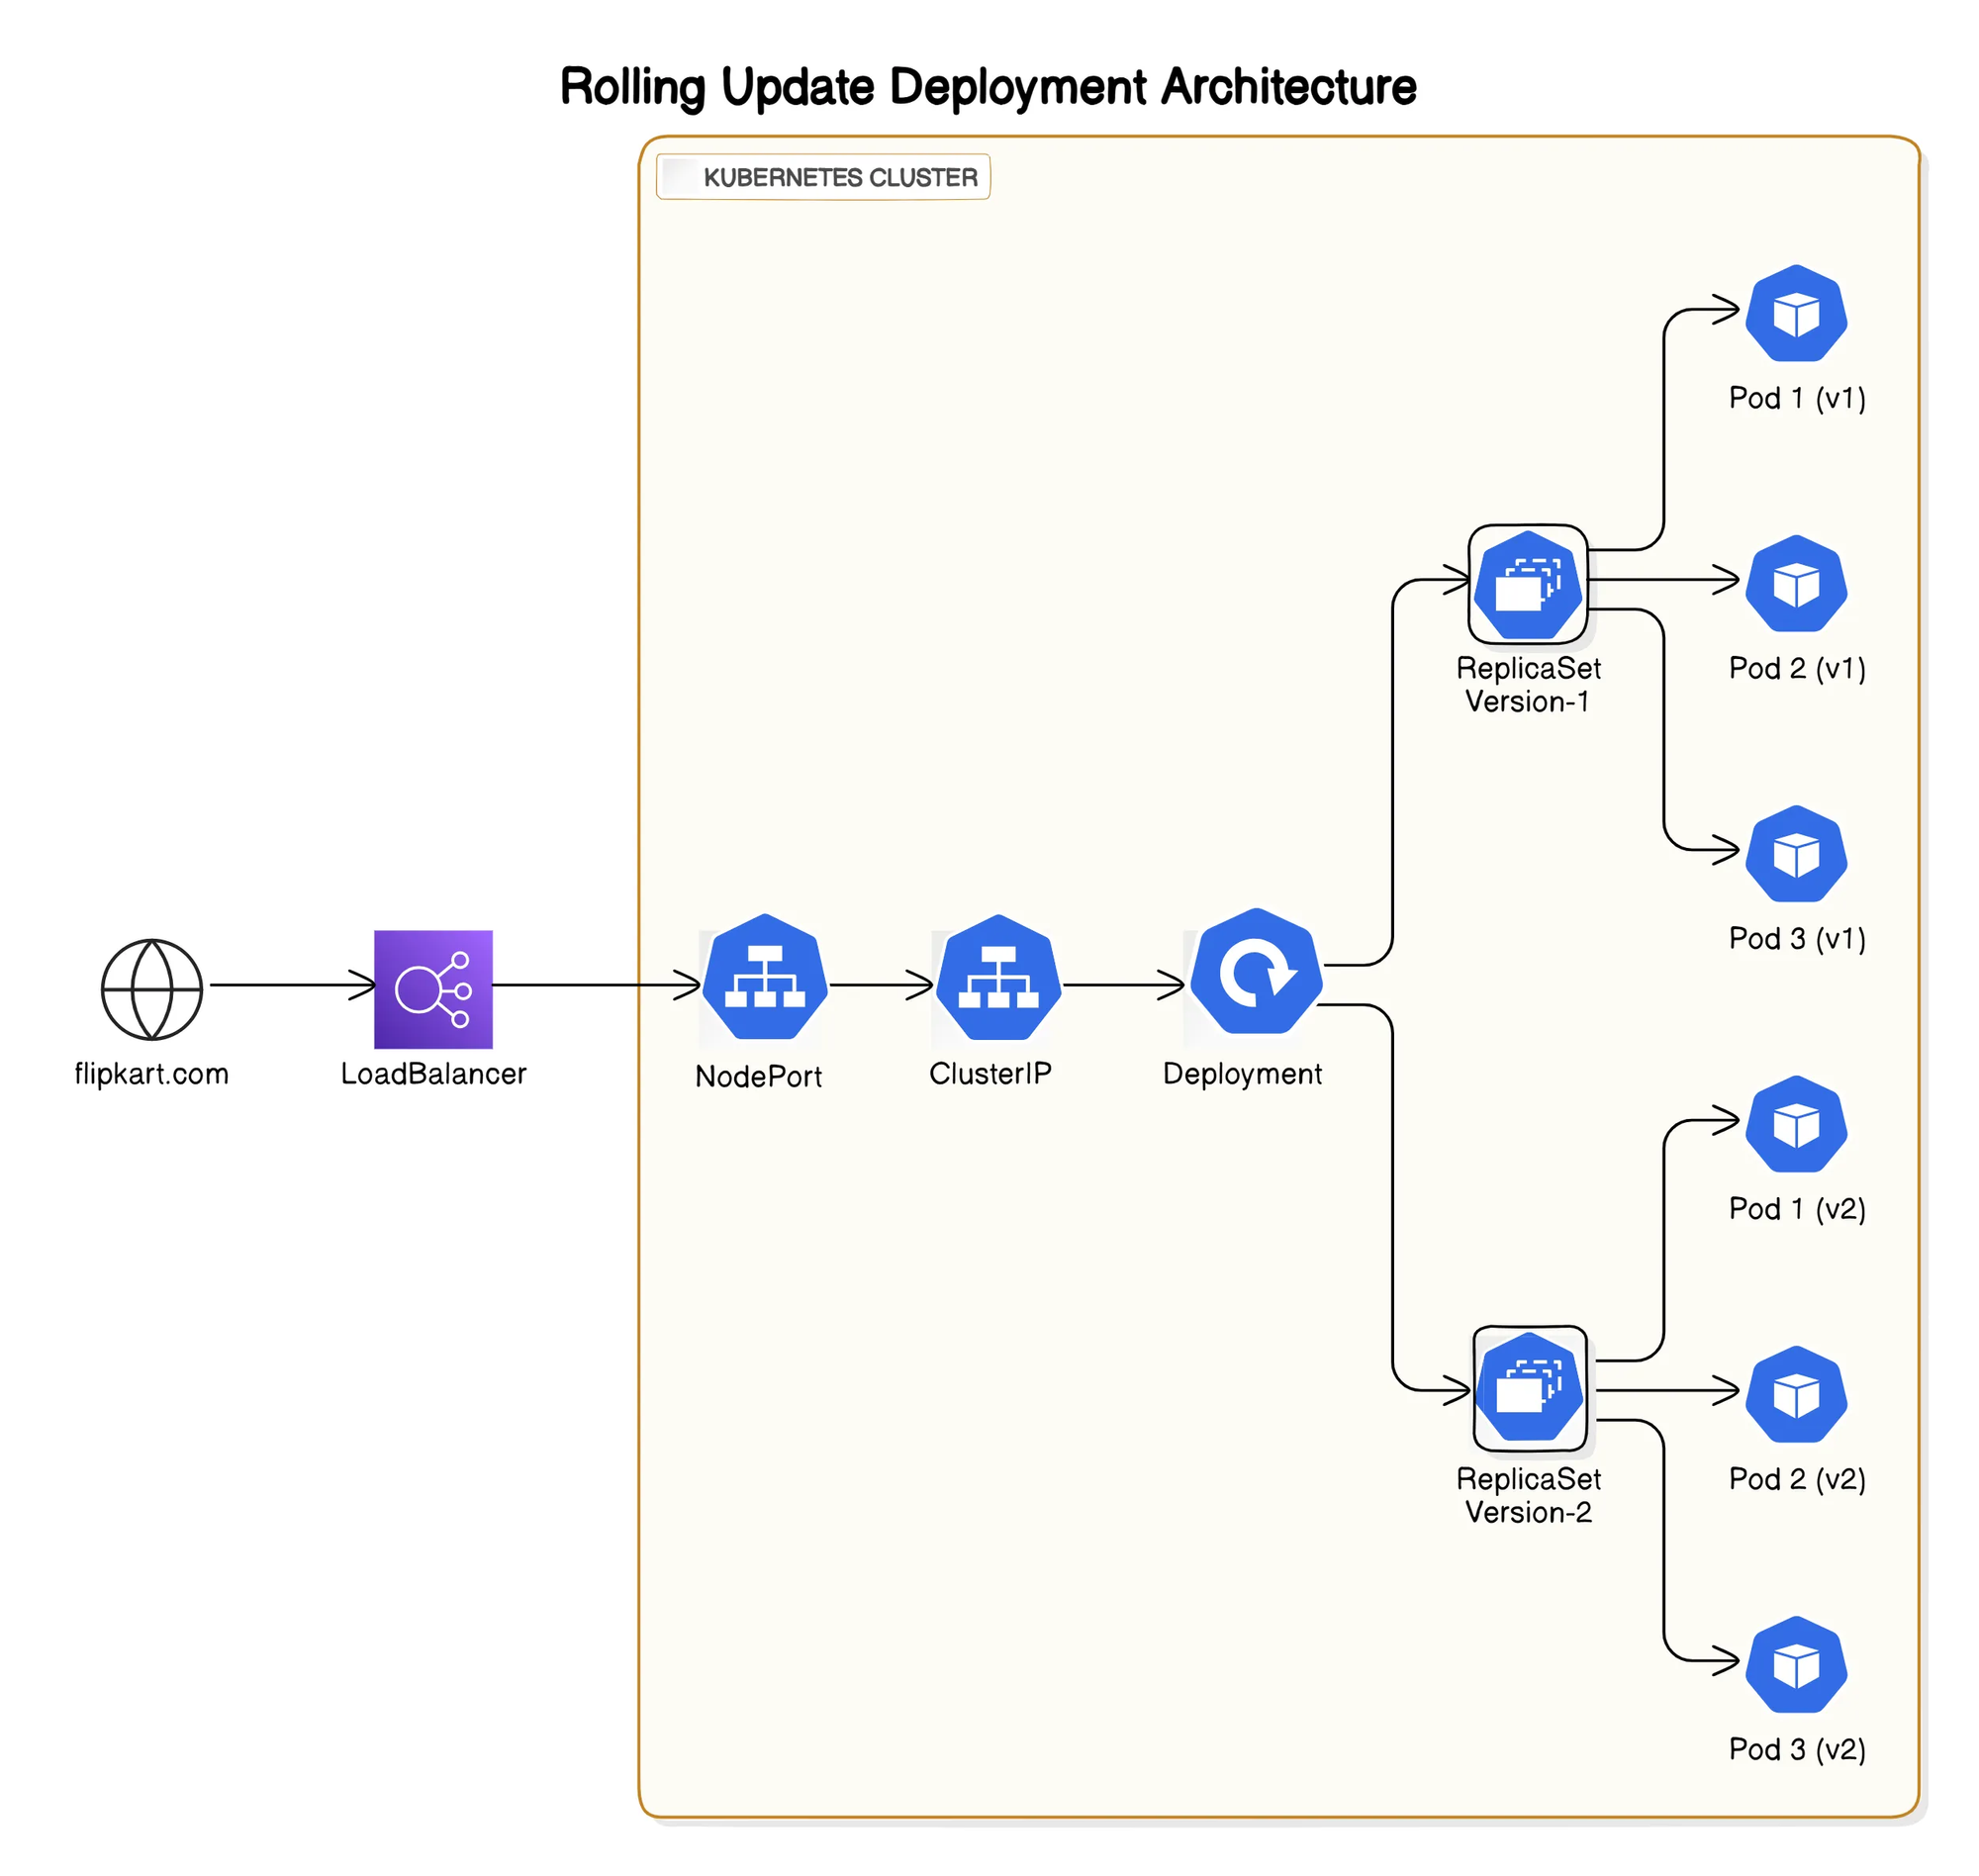Select the ReplicaSet Version-1 icon
1979x1876 pixels.
pyautogui.click(x=1527, y=584)
